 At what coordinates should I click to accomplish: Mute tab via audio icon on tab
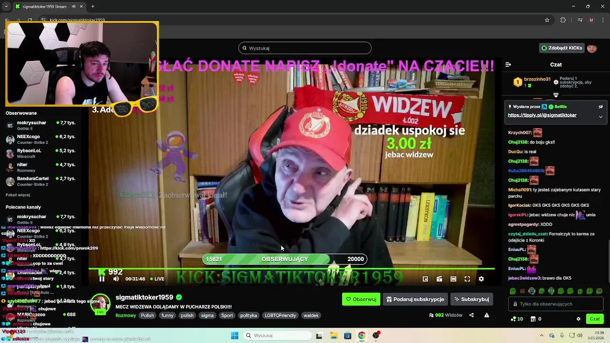(73, 7)
